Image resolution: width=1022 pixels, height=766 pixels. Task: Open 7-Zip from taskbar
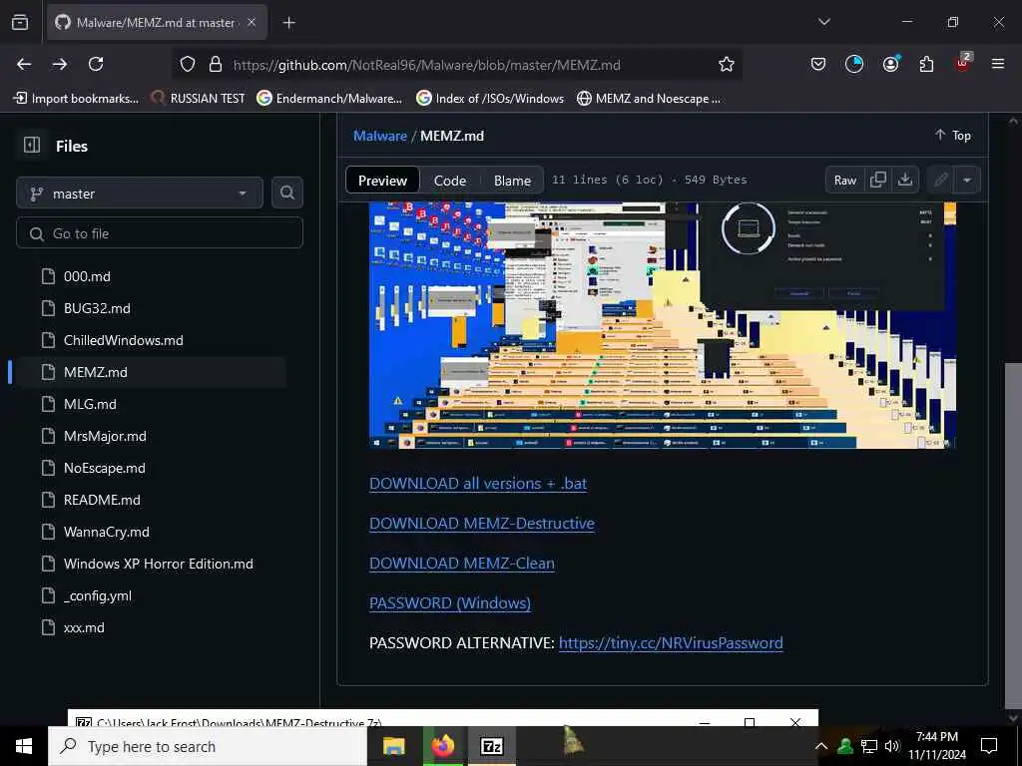(x=491, y=746)
